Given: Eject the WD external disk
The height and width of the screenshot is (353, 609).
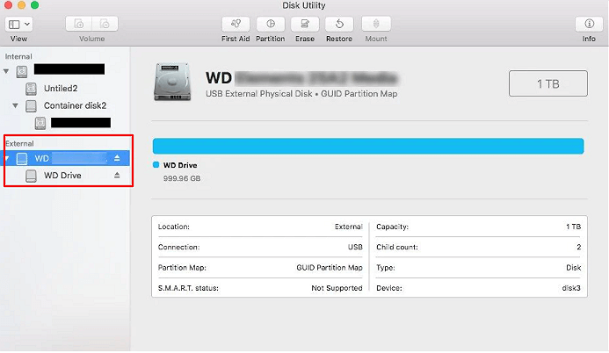Looking at the screenshot, I should click(117, 159).
